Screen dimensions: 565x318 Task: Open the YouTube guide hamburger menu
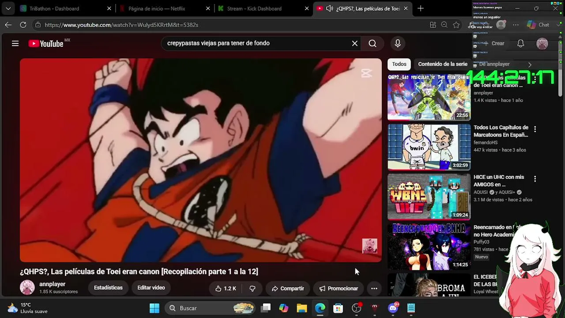coord(15,43)
